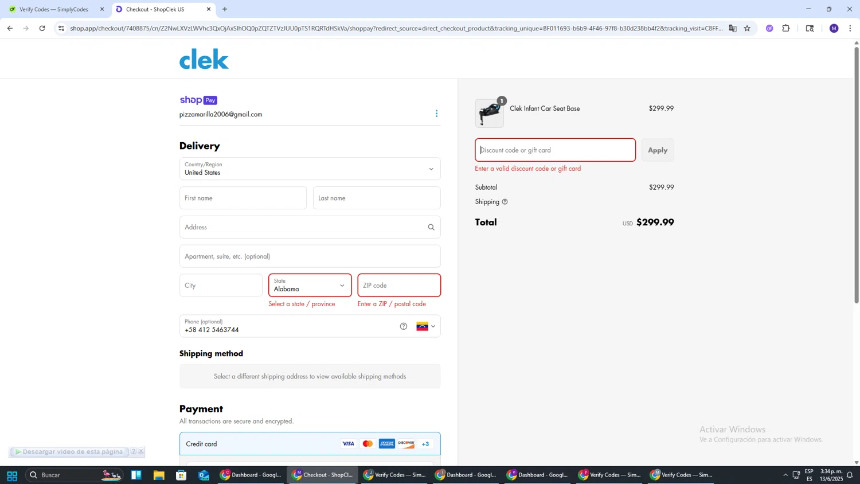860x484 pixels.
Task: Show hidden system tray icons
Action: coord(785,475)
